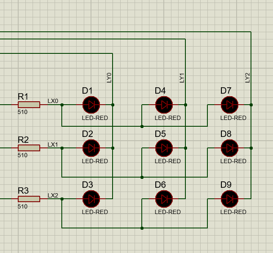The width and height of the screenshot is (273, 253).
Task: Click the D7 reference label
Action: [x=226, y=91]
